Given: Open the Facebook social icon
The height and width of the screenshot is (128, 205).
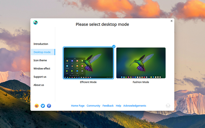Looking at the screenshot, I should [x=49, y=106].
